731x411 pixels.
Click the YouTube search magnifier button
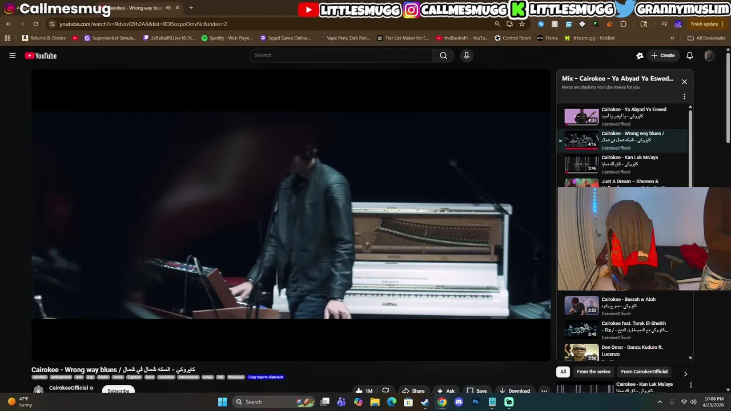443,55
